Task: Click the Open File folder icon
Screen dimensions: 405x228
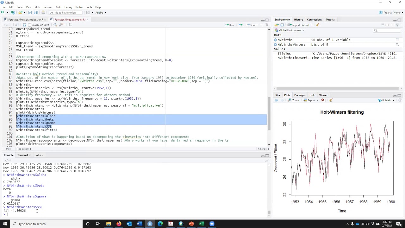Action: point(20,12)
